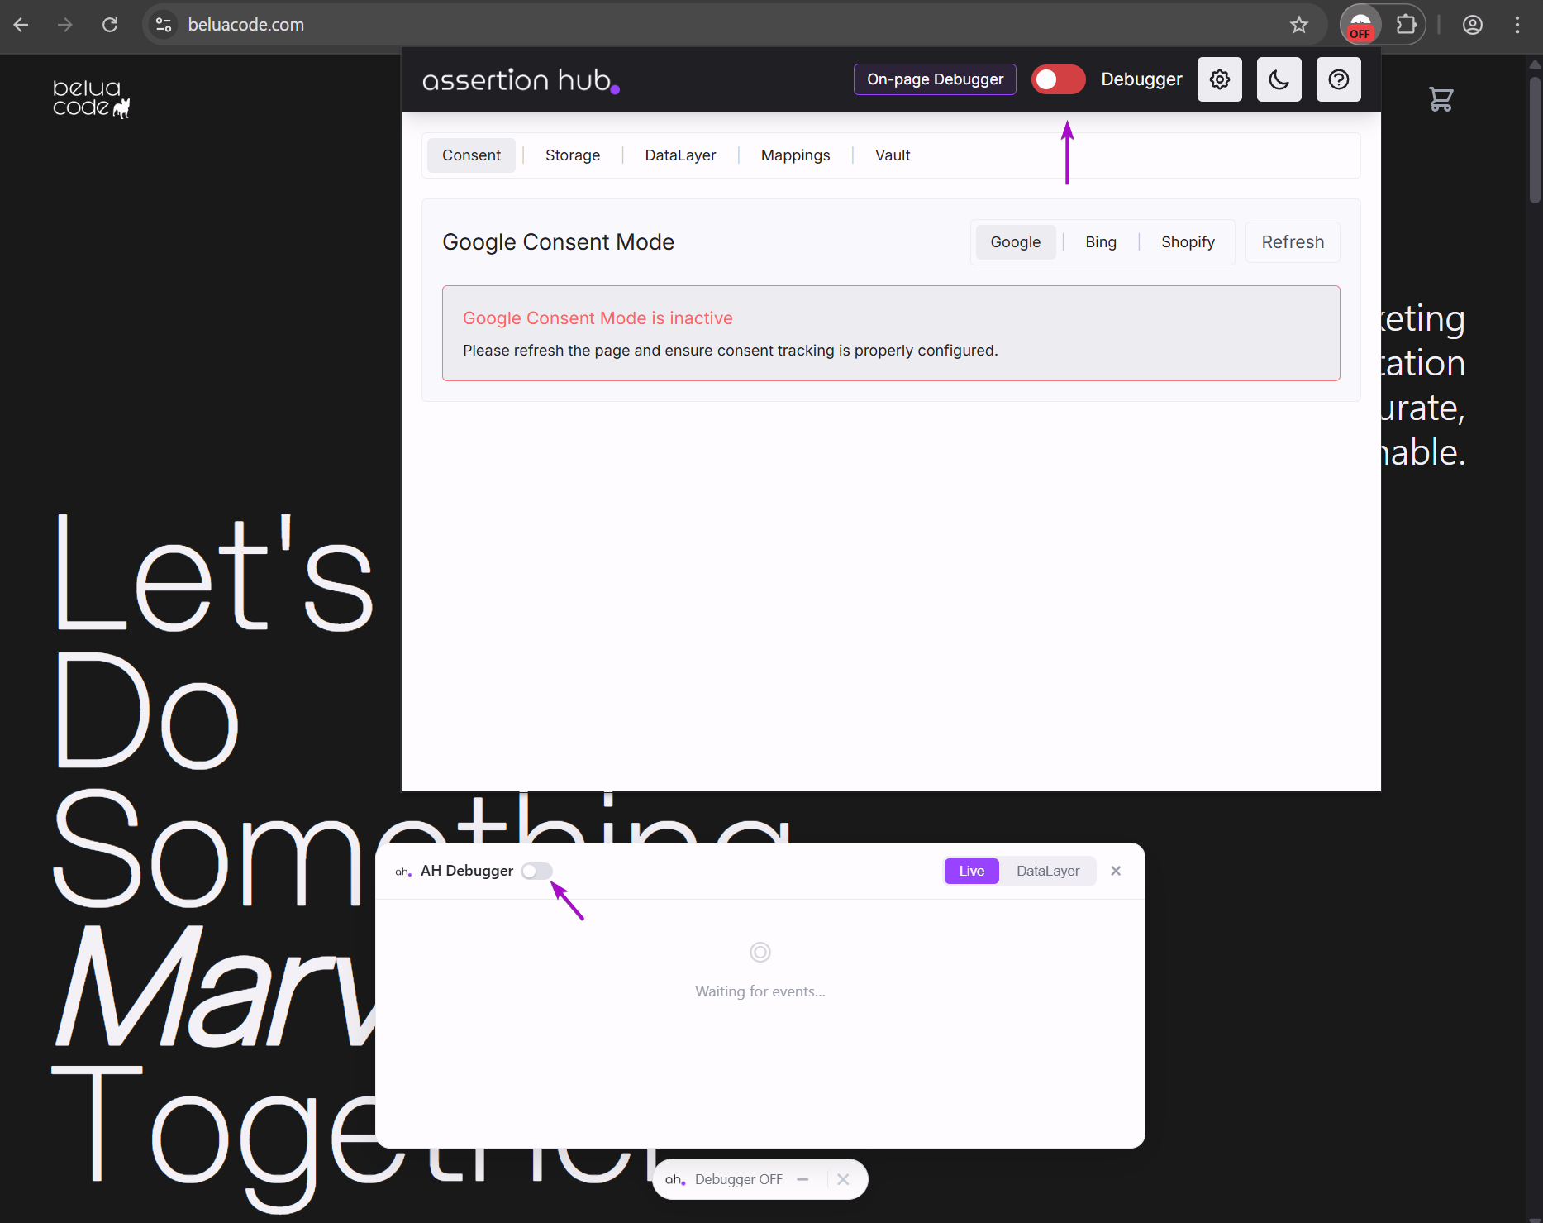
Task: Switch the floating panel to DataLayer mode
Action: tap(1047, 871)
